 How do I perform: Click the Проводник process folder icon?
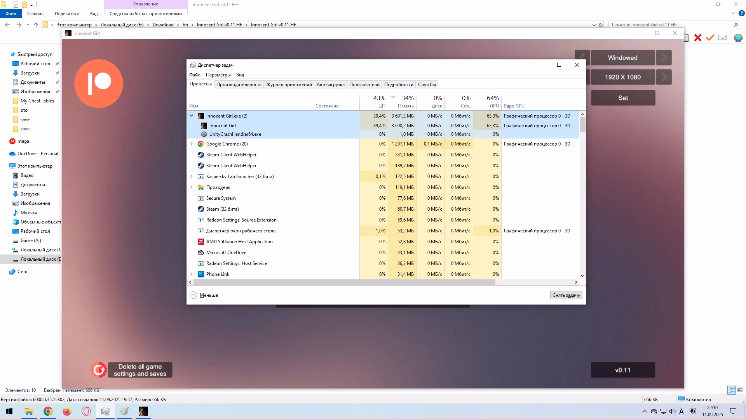coord(201,187)
